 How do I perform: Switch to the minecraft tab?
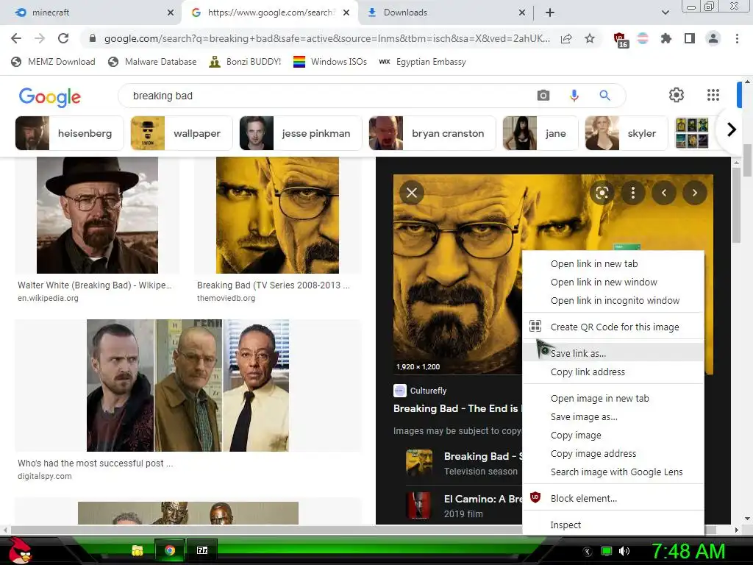[91, 13]
